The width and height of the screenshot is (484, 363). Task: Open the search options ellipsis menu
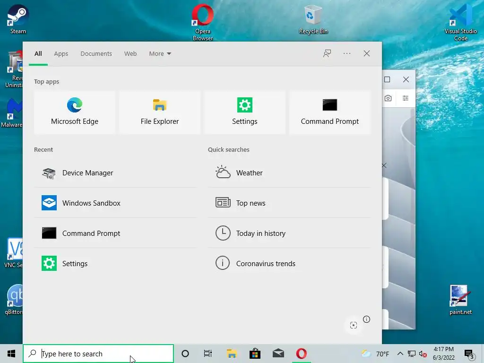tap(347, 53)
